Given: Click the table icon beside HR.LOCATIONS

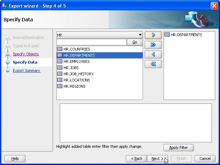Looking at the screenshot, I should coord(59,80).
